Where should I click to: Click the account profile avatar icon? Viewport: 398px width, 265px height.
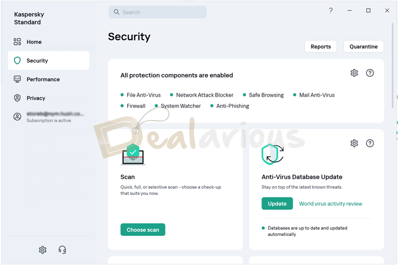pos(17,116)
